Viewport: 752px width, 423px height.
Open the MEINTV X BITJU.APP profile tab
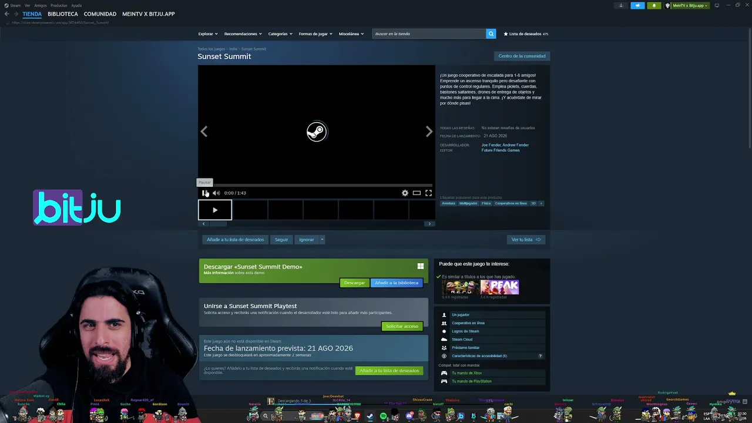click(149, 14)
